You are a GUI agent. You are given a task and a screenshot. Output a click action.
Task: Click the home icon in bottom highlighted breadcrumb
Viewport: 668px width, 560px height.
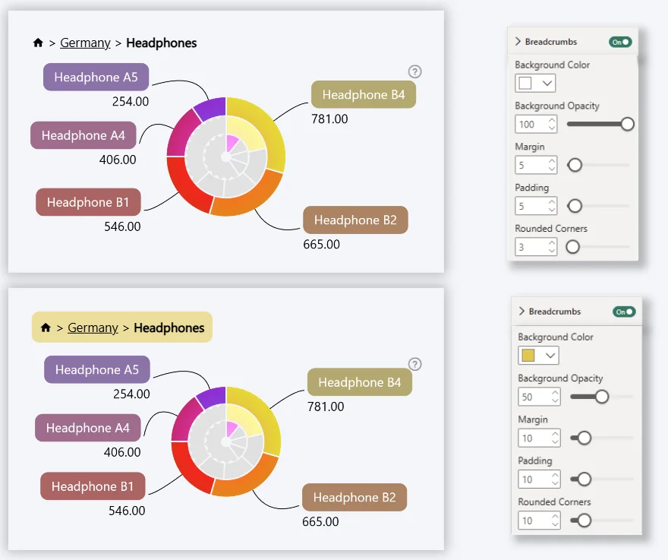coord(46,328)
